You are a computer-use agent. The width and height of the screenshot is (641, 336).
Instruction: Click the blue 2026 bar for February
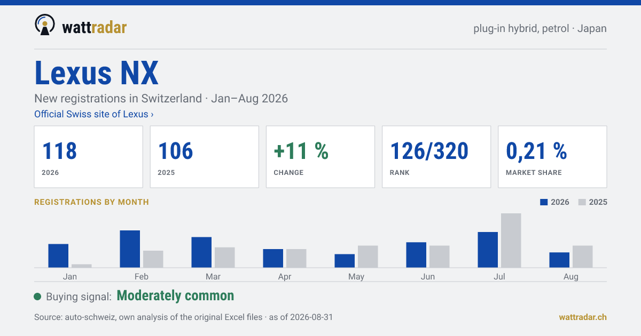[130, 249]
